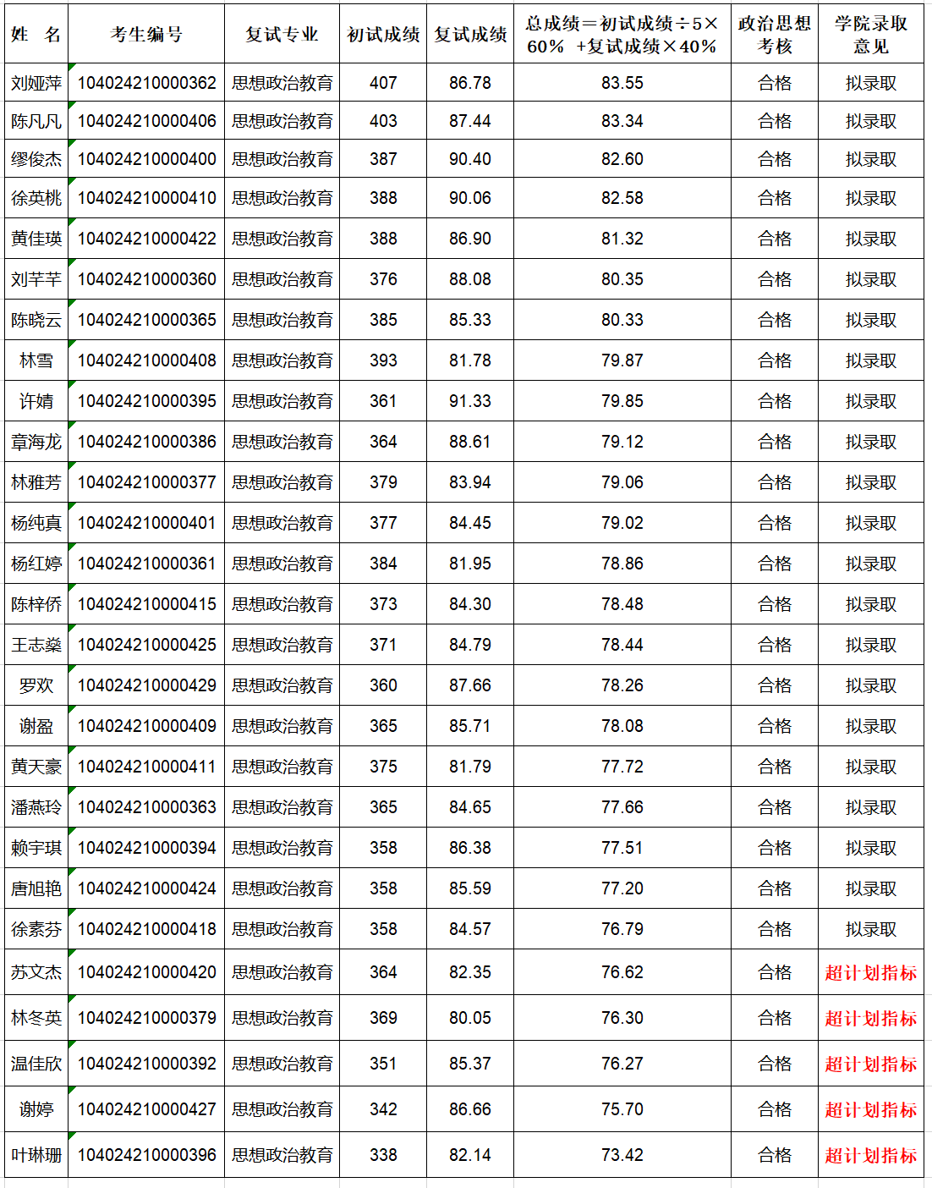Select the 学院录取意见 header cell
The height and width of the screenshot is (1188, 932).
(x=870, y=35)
